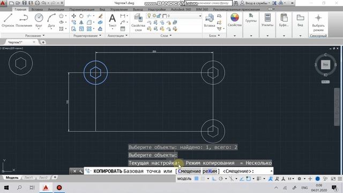Click the Plot print icon
343x193 pixels.
coord(38,3)
